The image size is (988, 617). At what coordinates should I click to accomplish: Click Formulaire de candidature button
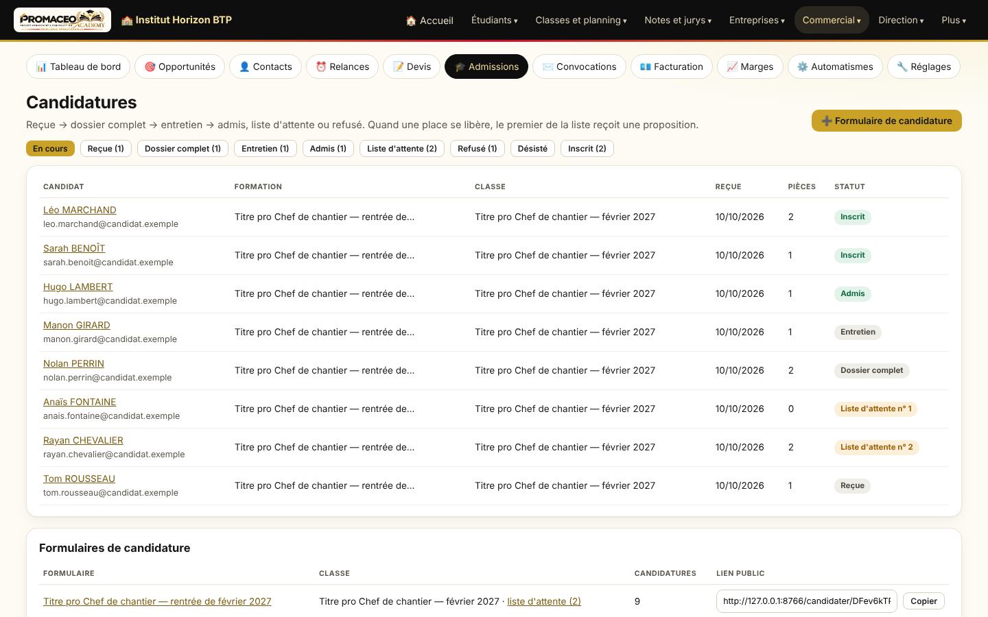coord(886,121)
